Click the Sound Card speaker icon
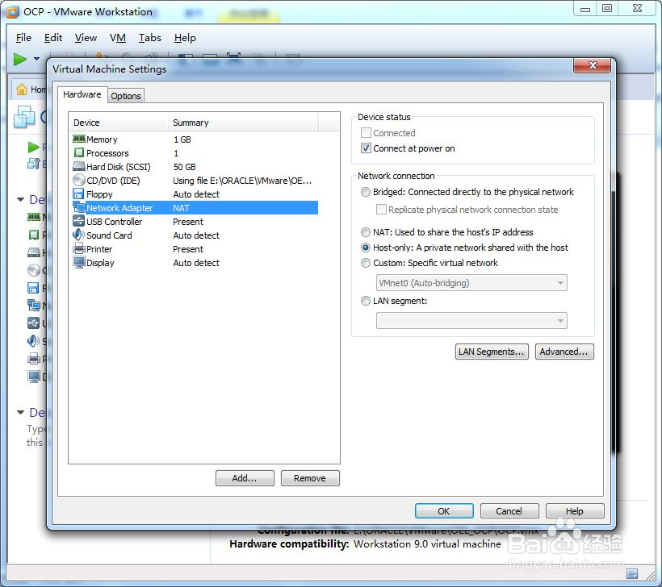This screenshot has height=587, width=662. (78, 235)
